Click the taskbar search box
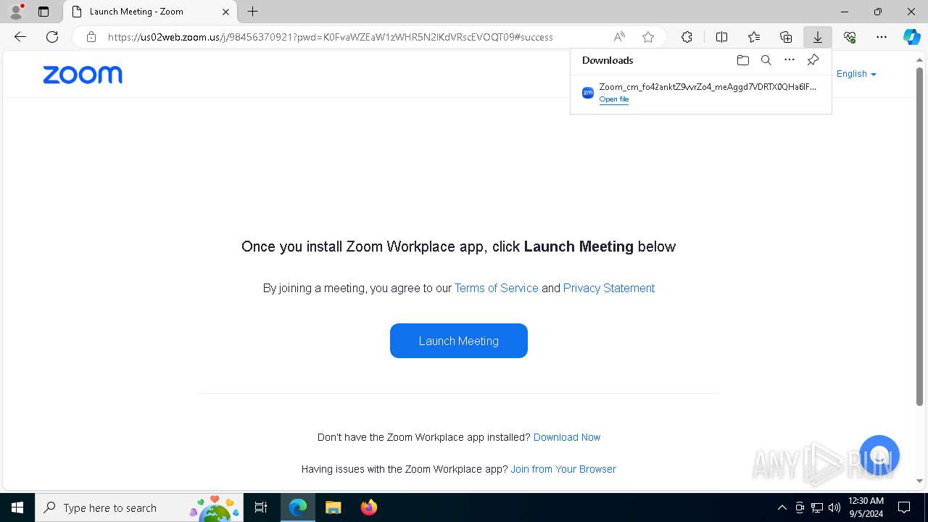 click(x=140, y=507)
